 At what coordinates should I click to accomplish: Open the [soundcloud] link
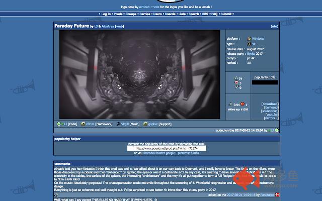click(270, 111)
